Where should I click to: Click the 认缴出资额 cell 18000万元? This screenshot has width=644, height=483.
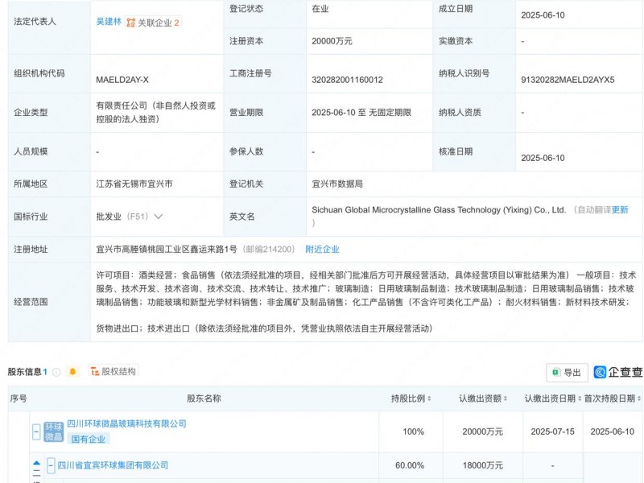point(482,465)
